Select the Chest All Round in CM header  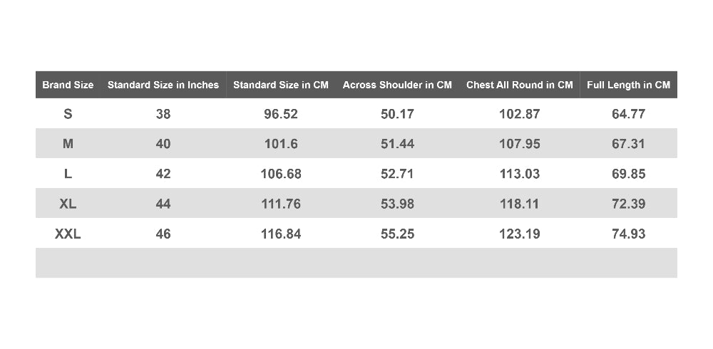(x=520, y=85)
